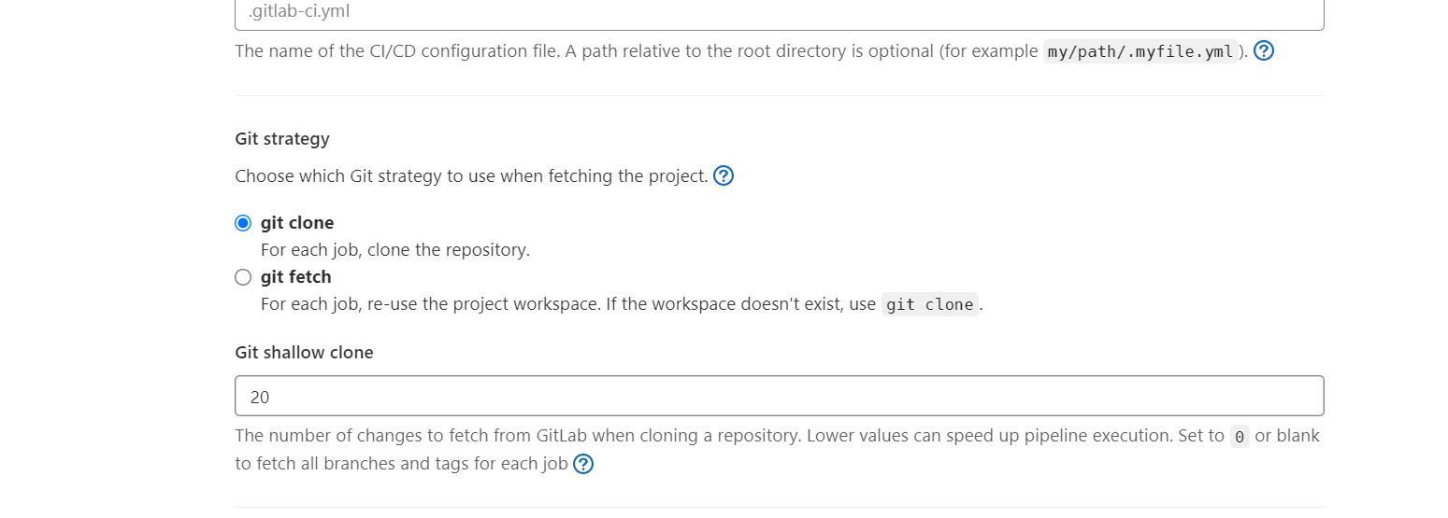
Task: Click the my/path/.myfile.yml code example
Action: click(x=1140, y=51)
